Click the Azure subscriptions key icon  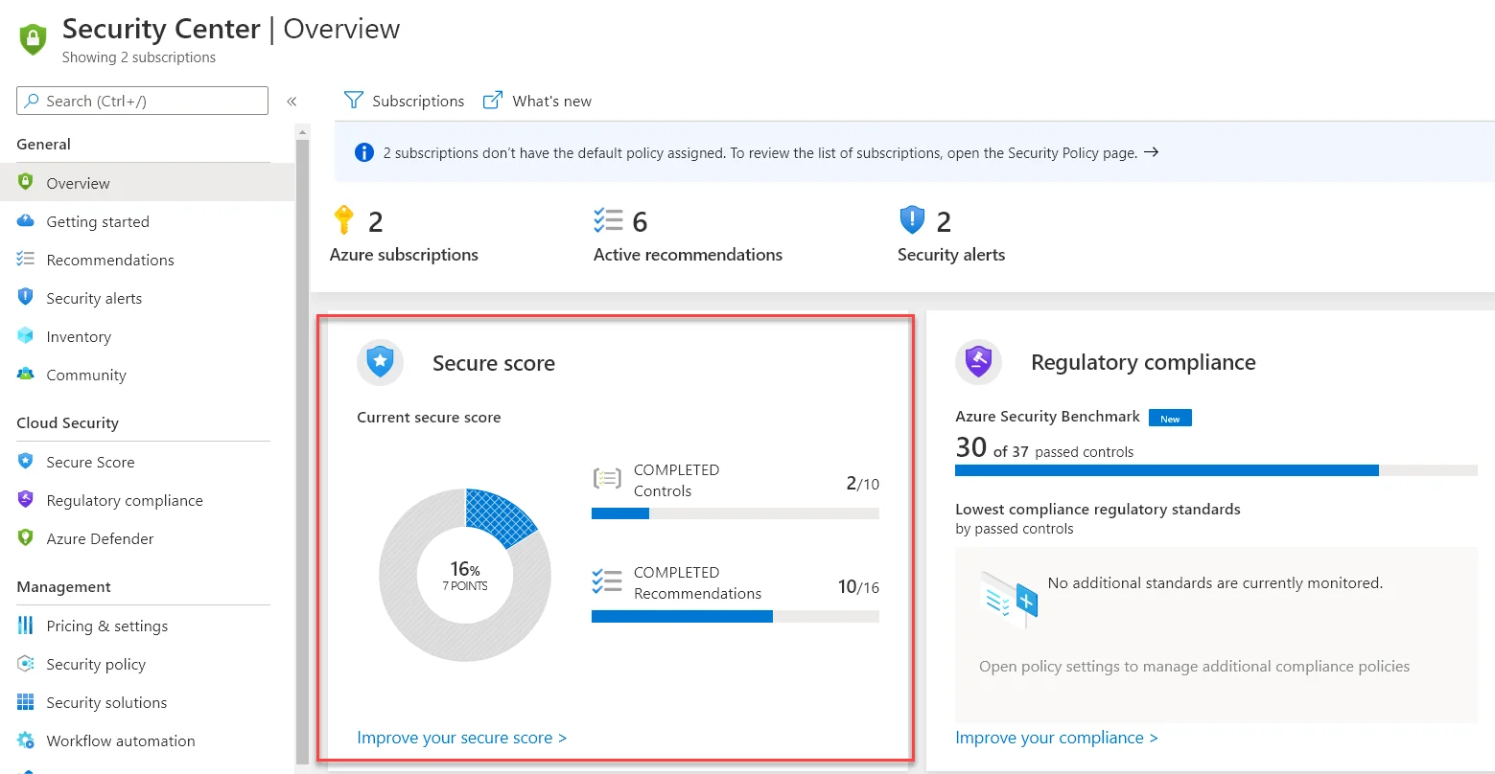(x=343, y=220)
